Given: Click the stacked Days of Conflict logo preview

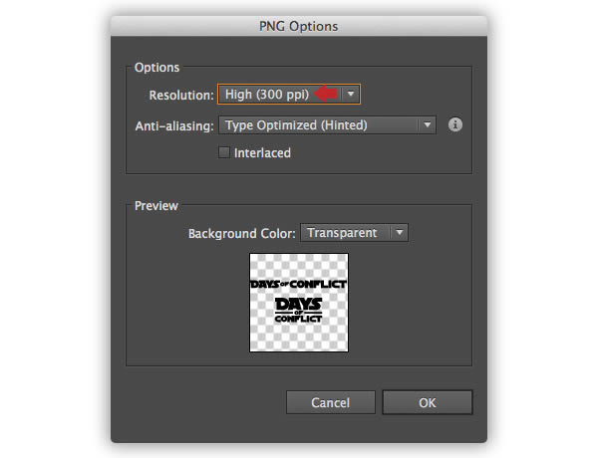Looking at the screenshot, I should (298, 311).
